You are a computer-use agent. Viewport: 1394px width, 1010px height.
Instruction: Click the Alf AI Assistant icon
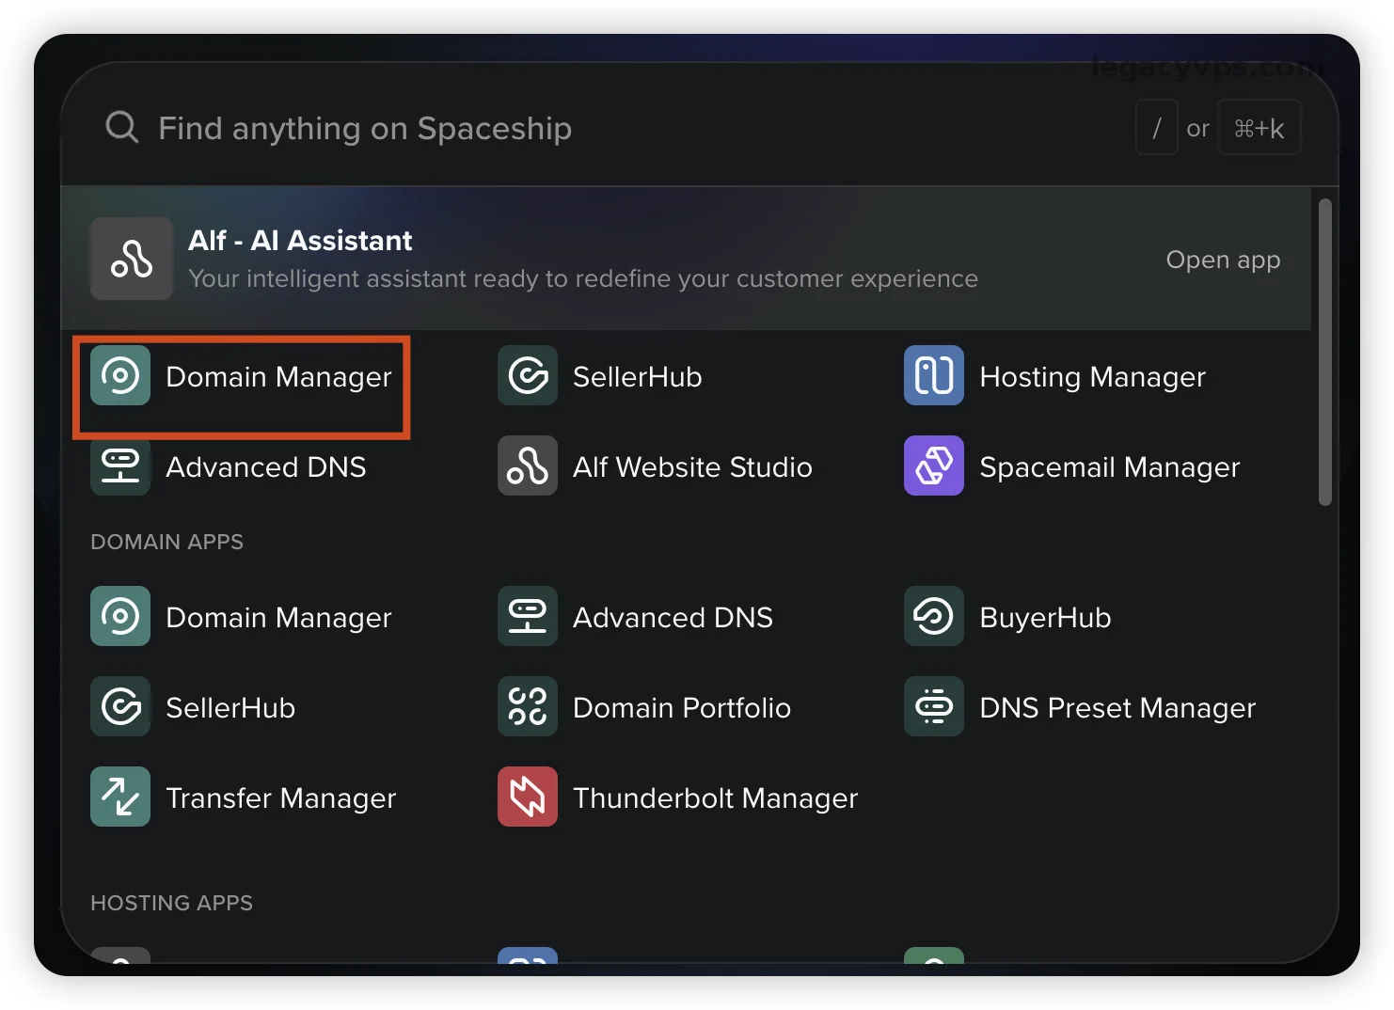click(131, 259)
